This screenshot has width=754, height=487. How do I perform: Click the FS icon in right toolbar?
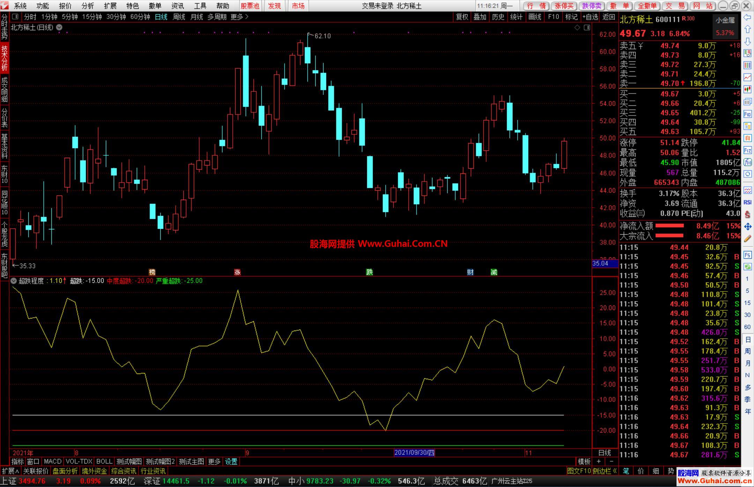[x=747, y=255]
